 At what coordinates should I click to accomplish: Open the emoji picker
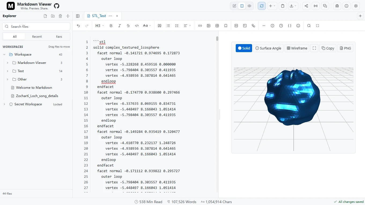click(298, 26)
